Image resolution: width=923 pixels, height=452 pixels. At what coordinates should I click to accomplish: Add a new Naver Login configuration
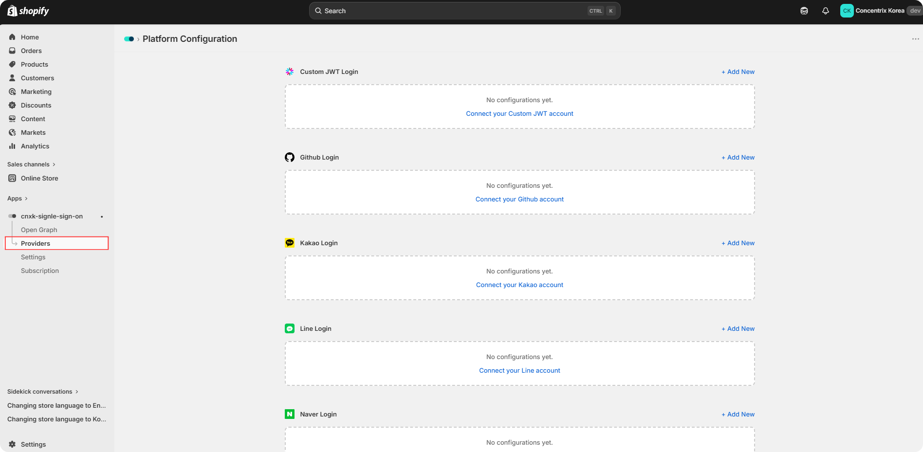point(738,414)
